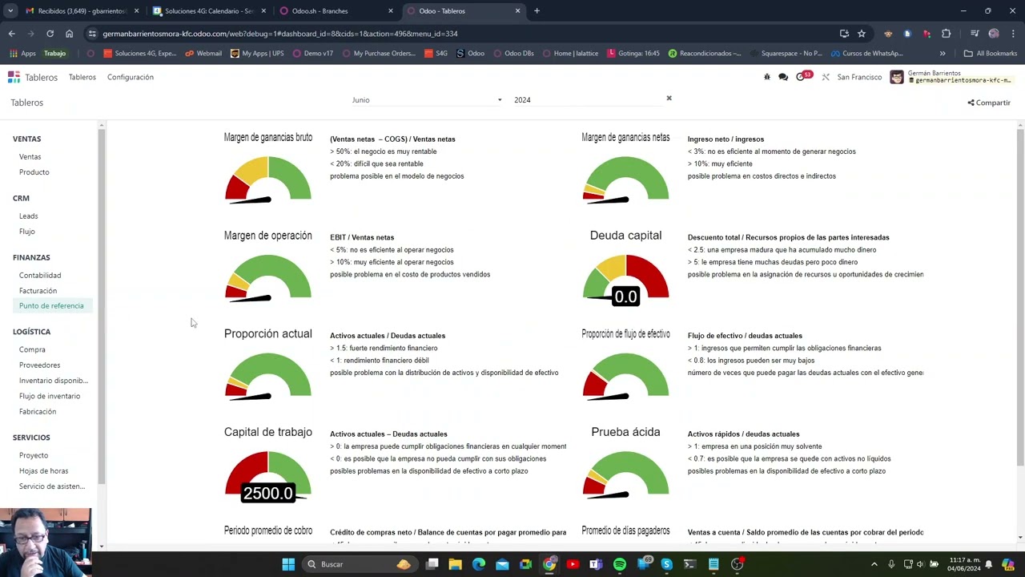Open Ventas dashboard in sidebar
This screenshot has width=1025, height=577.
point(30,156)
